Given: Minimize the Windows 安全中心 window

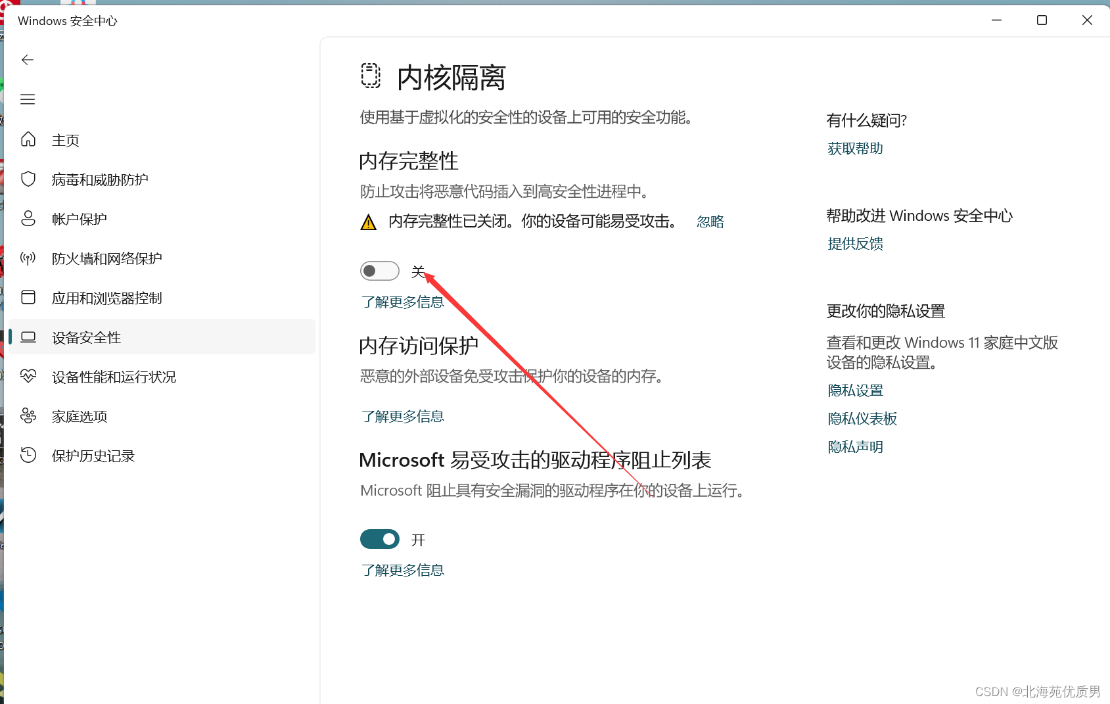Looking at the screenshot, I should [x=996, y=20].
